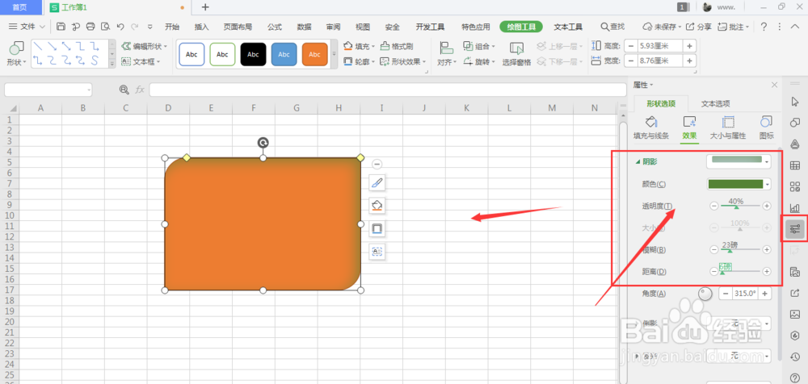The height and width of the screenshot is (384, 808).
Task: Click the save icon in quick access bar
Action: coord(61,27)
